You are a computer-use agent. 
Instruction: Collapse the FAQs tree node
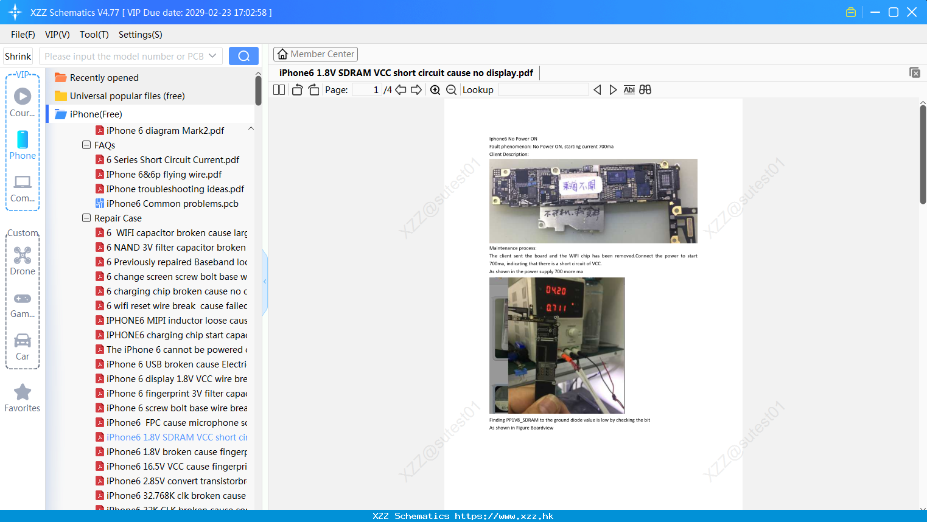[x=86, y=145]
